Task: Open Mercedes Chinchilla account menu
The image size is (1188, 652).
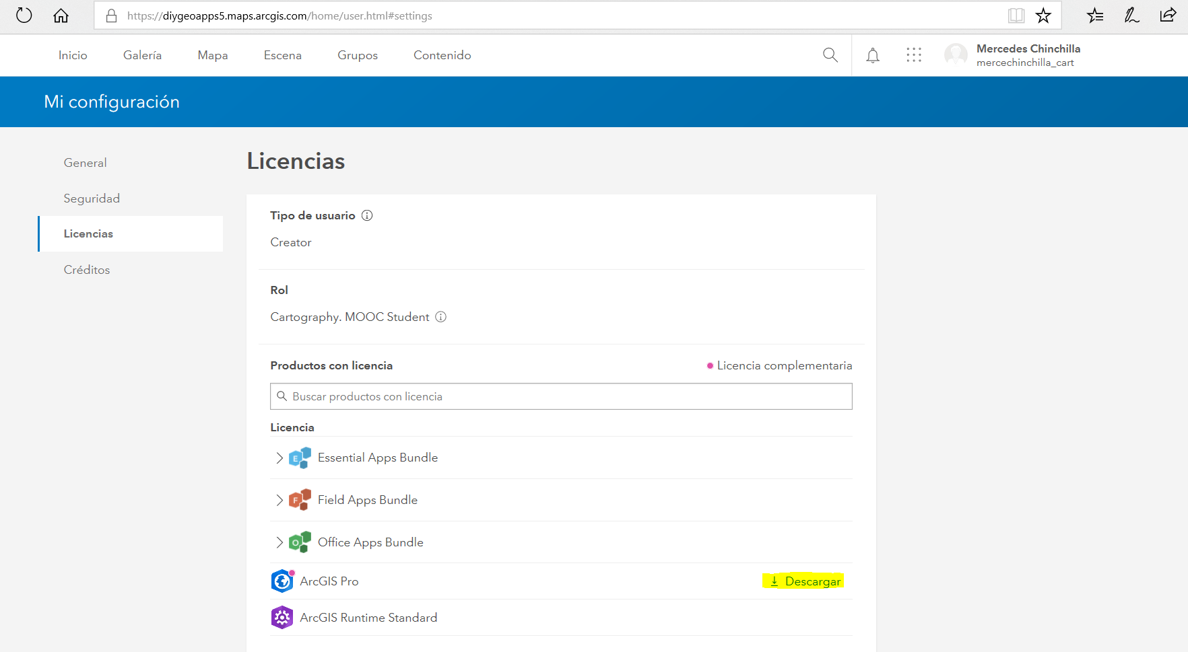Action: (1028, 48)
